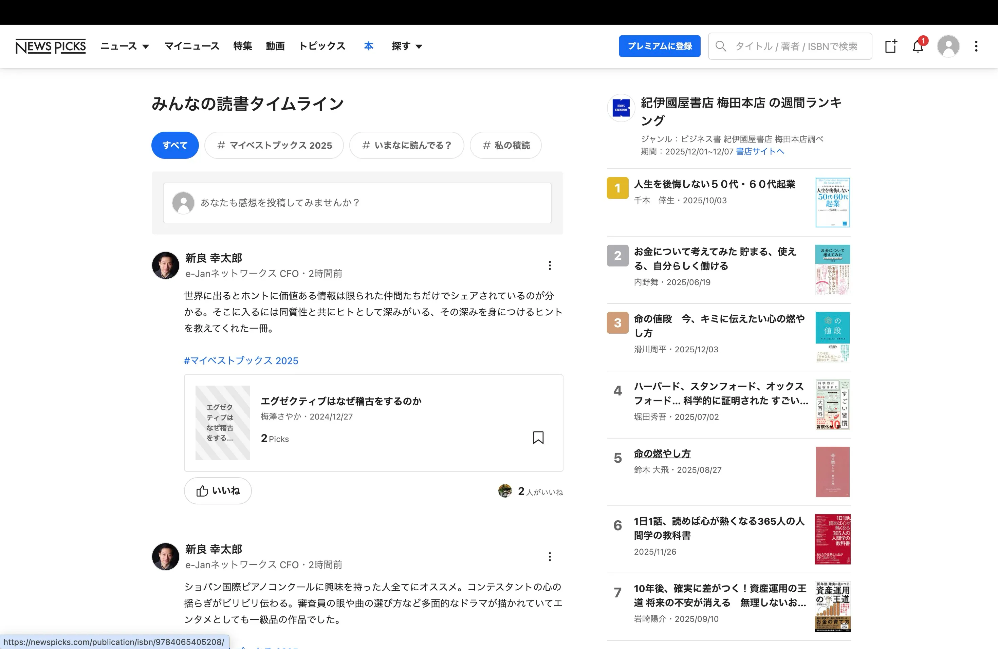Open the NewsPicks logo home link
This screenshot has width=998, height=649.
(x=50, y=46)
